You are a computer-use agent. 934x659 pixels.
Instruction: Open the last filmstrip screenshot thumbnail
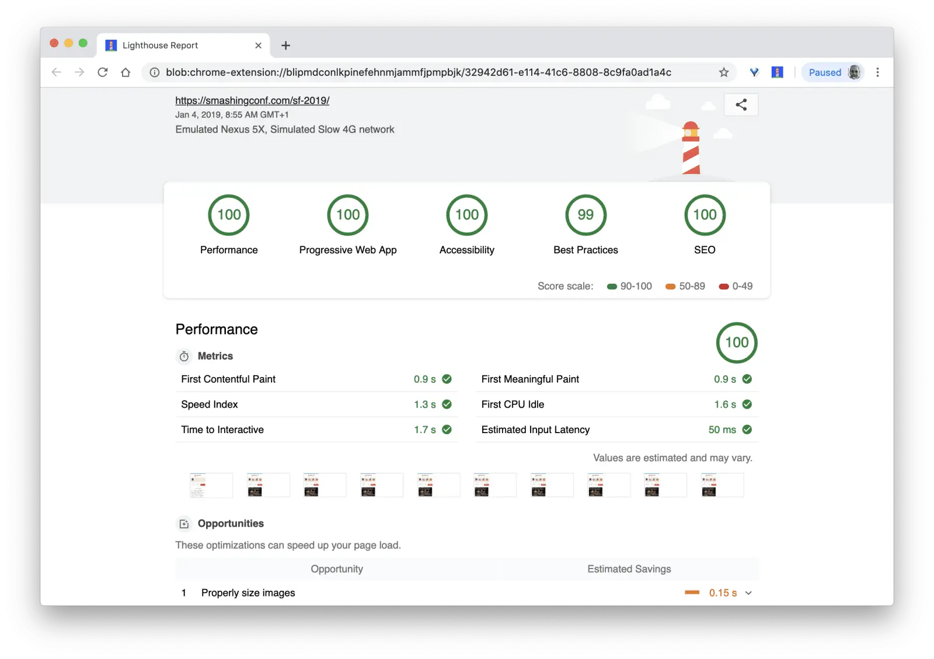(x=723, y=485)
